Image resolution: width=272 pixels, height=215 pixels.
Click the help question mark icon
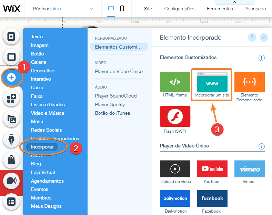[252, 38]
